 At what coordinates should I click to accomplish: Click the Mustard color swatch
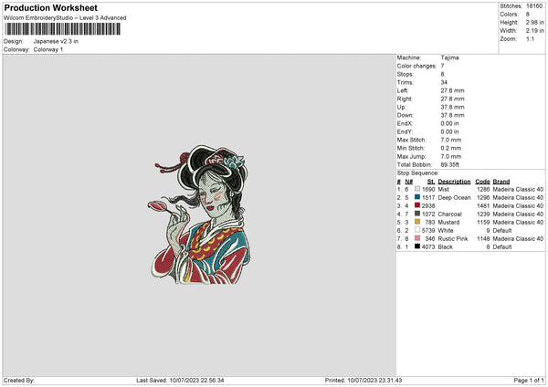[417, 222]
